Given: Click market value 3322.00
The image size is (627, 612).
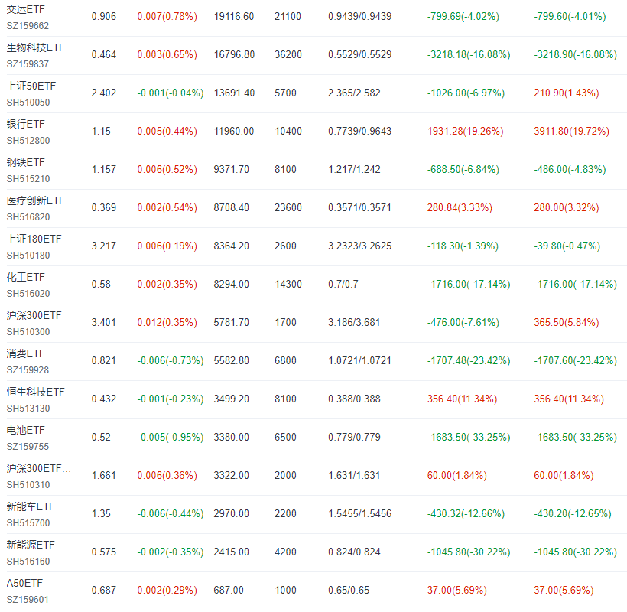Looking at the screenshot, I should click(x=231, y=475).
